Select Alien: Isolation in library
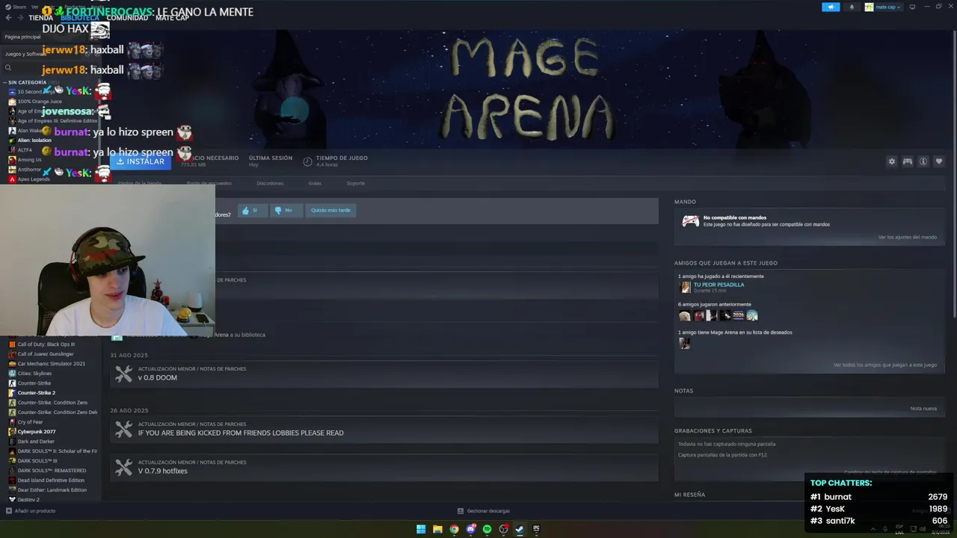 pyautogui.click(x=34, y=140)
